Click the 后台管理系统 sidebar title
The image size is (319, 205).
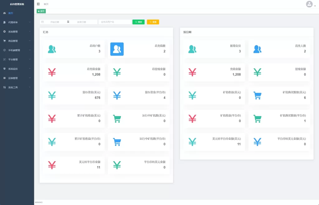(x=17, y=4)
